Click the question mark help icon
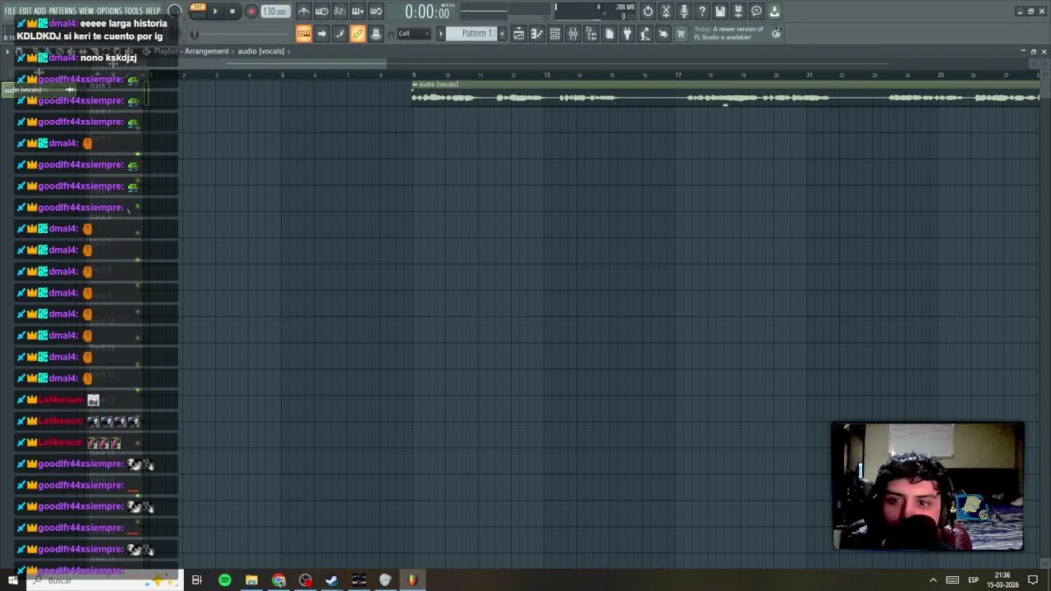 point(702,11)
